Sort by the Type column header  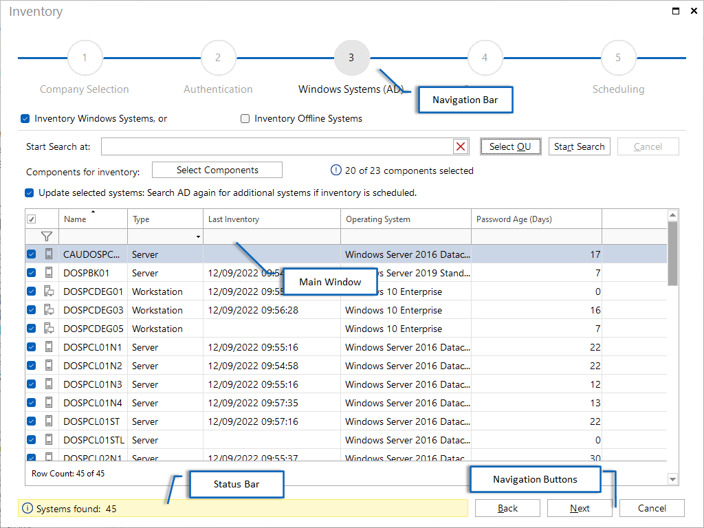165,219
